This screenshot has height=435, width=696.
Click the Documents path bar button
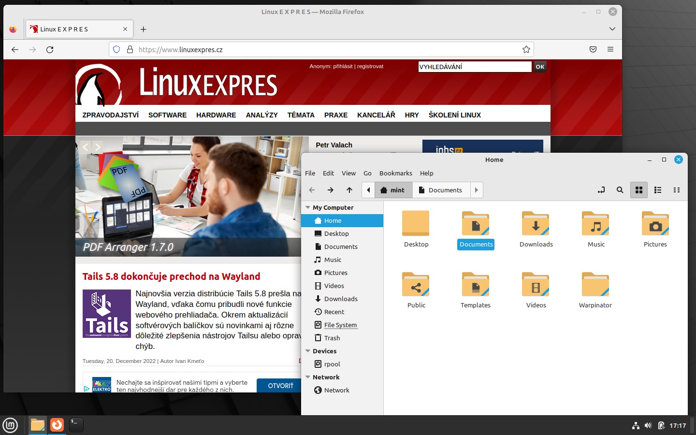click(x=441, y=190)
